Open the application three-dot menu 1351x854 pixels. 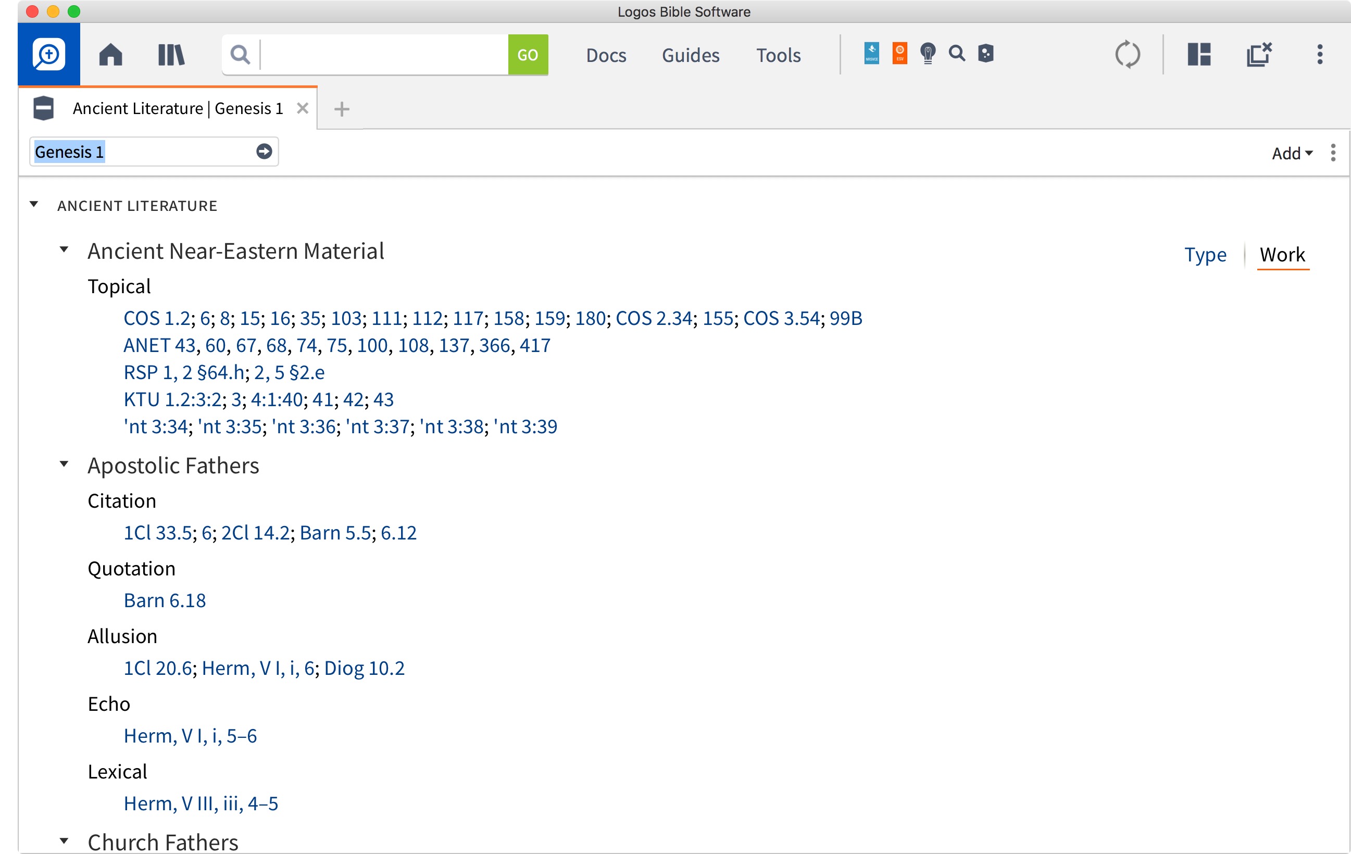[x=1320, y=55]
